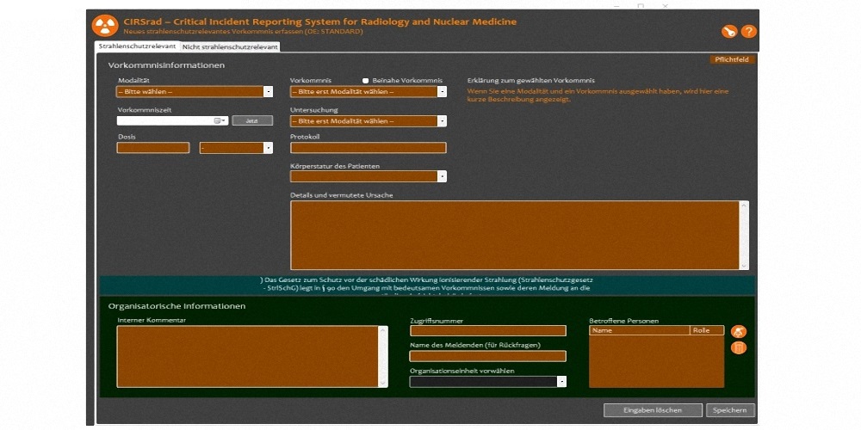Open the Organisationseinheit vorwählen dropdown

(561, 382)
